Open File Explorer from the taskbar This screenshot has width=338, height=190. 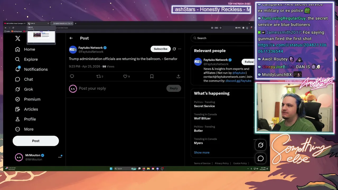(148, 169)
